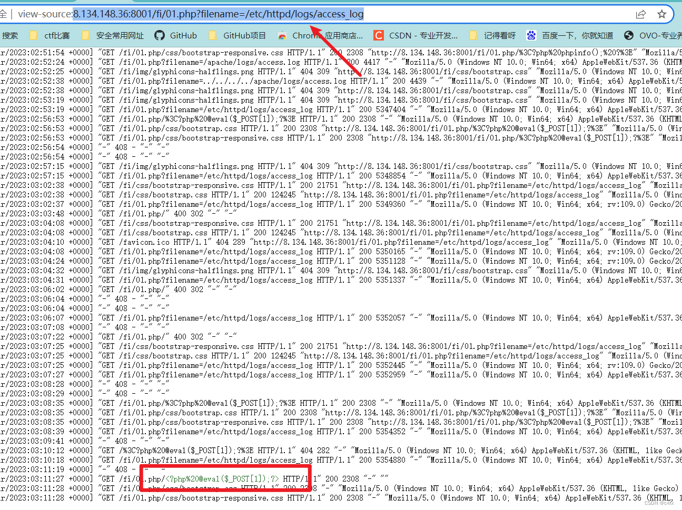Open the 记得看呀 bookmark folder

coord(492,35)
